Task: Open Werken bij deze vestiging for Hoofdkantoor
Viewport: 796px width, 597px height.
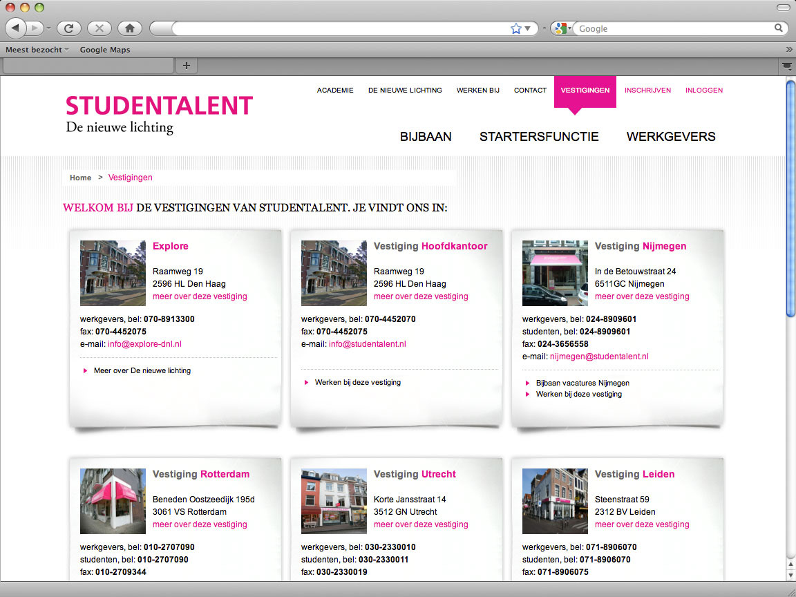Action: pos(358,382)
